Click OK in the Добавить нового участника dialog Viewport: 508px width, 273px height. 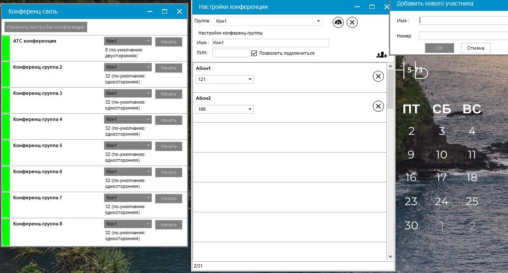[x=440, y=48]
